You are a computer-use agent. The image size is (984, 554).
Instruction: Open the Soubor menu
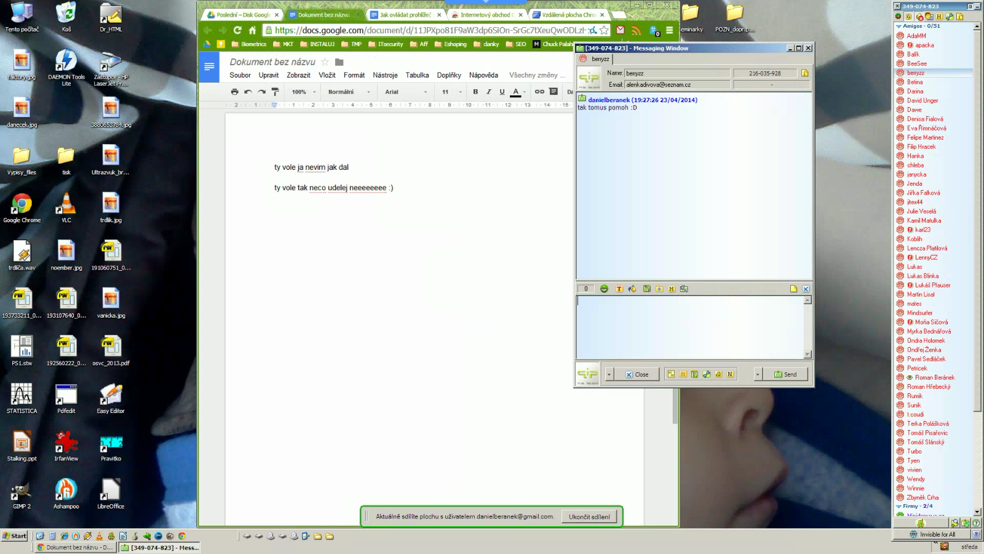pos(240,75)
